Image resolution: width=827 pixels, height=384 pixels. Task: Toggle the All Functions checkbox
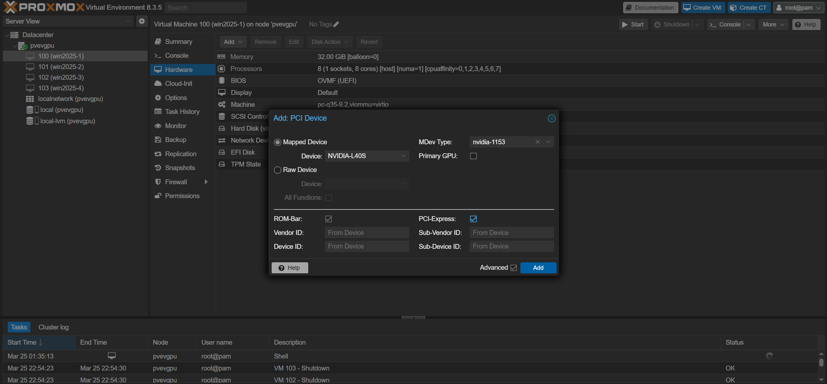(x=329, y=198)
